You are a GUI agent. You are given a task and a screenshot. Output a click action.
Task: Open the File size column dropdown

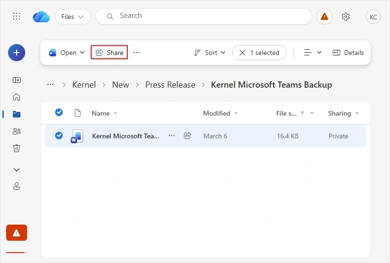(x=312, y=113)
